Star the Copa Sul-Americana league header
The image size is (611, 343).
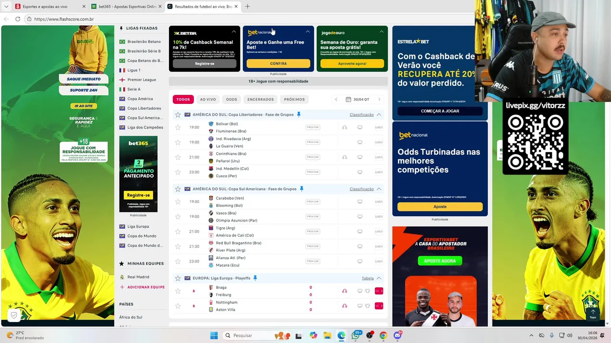pyautogui.click(x=178, y=189)
